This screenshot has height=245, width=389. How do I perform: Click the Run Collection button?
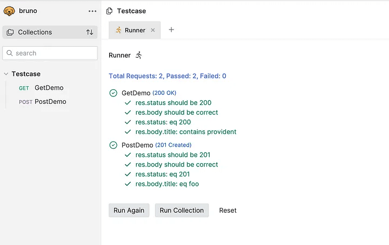pos(182,211)
